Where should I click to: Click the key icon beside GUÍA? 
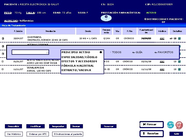134,52
